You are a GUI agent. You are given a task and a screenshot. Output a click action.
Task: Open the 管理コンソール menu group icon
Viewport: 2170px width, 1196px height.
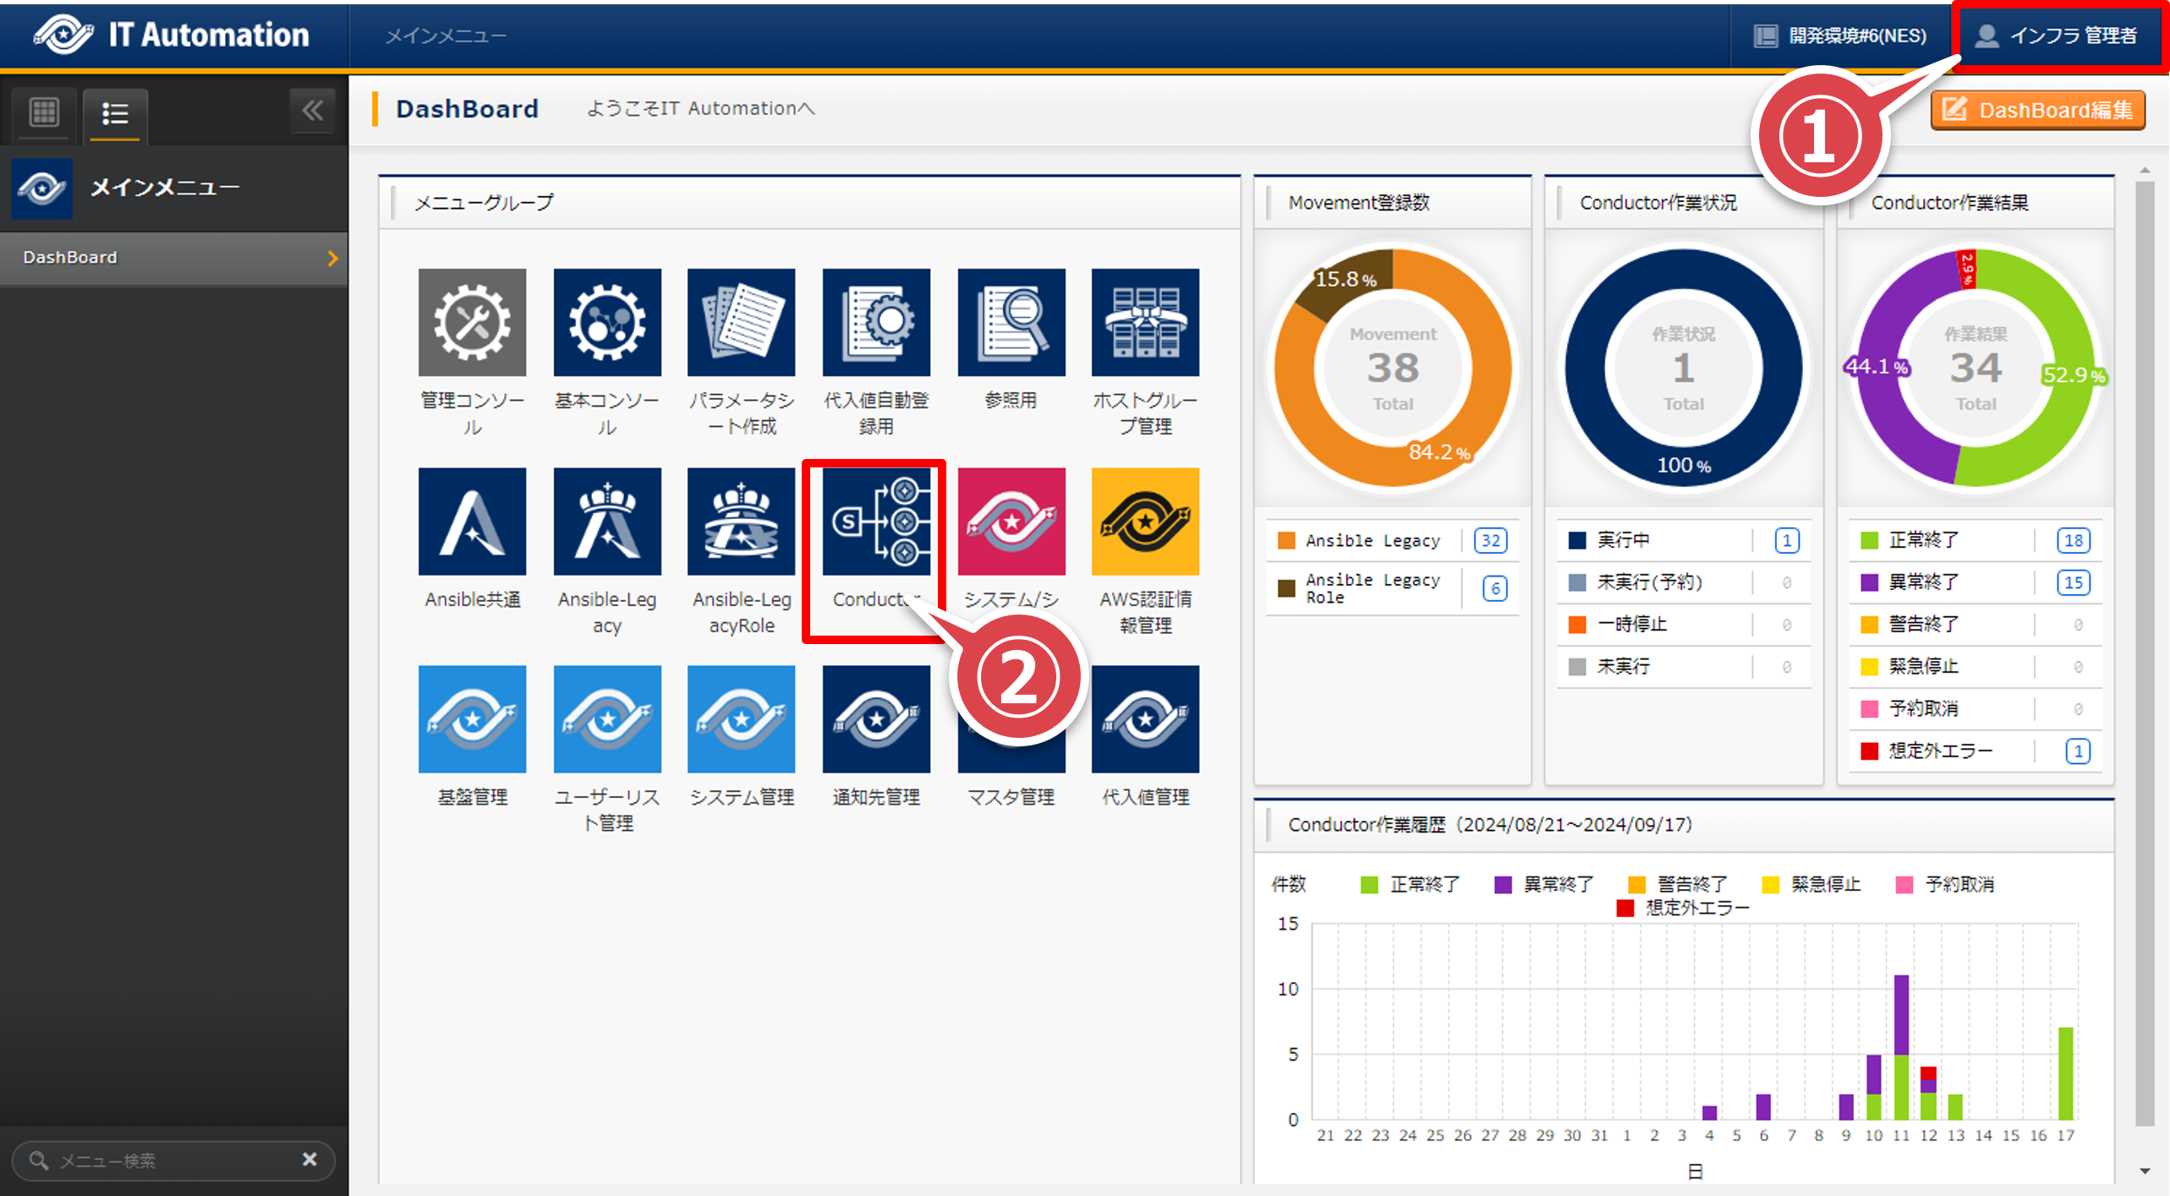(472, 323)
